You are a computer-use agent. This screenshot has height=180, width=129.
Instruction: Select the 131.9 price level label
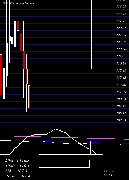click(x=120, y=21)
